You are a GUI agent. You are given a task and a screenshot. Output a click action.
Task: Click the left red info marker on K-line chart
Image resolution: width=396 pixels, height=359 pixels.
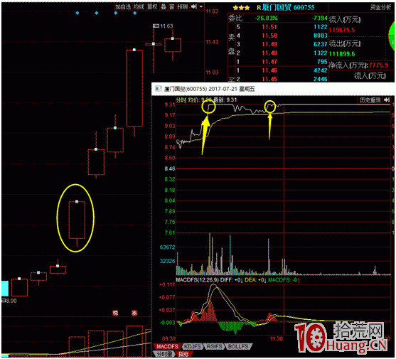point(115,313)
